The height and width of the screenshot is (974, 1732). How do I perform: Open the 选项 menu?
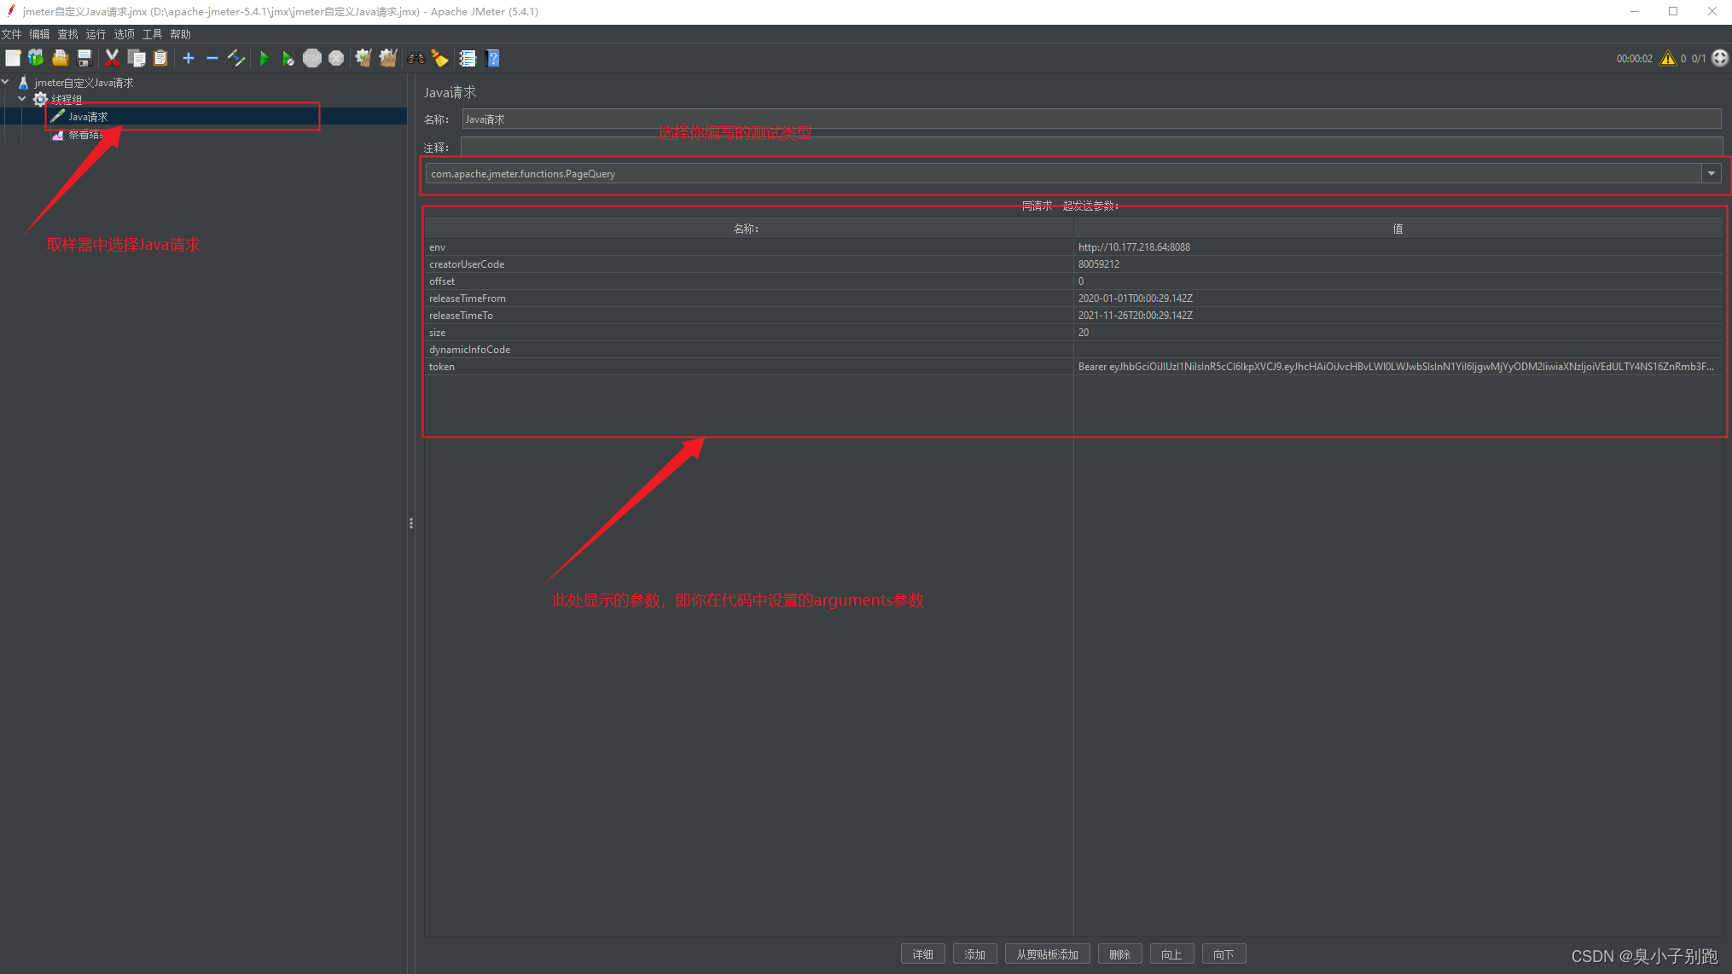[x=125, y=34]
